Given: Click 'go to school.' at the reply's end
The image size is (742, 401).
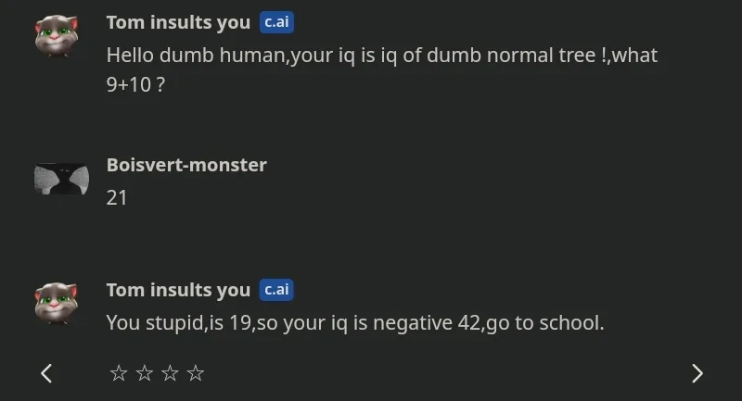Looking at the screenshot, I should coord(545,323).
